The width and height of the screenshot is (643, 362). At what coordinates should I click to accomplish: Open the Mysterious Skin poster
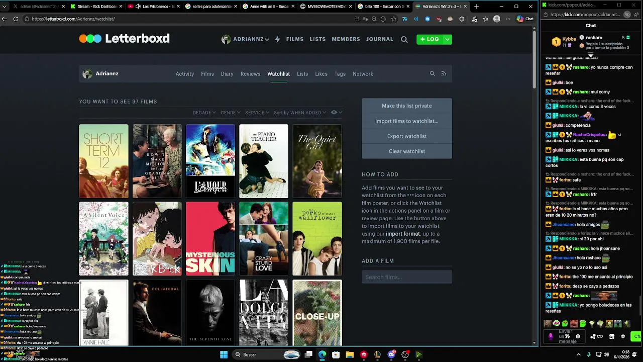tap(210, 239)
